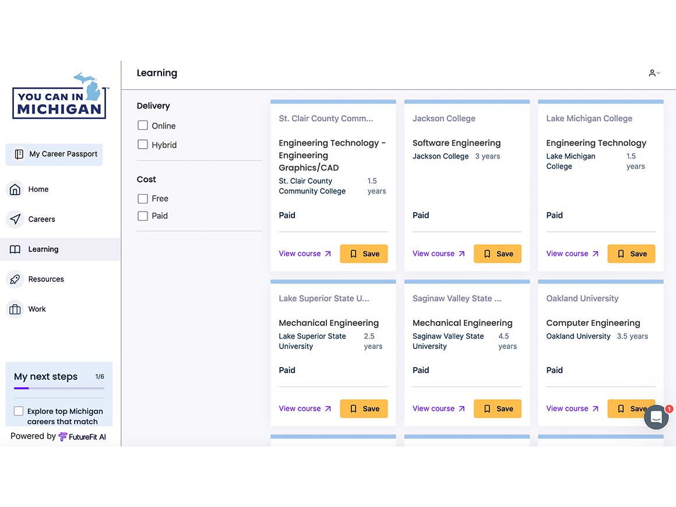Tick the Free cost filter checkbox

[143, 199]
